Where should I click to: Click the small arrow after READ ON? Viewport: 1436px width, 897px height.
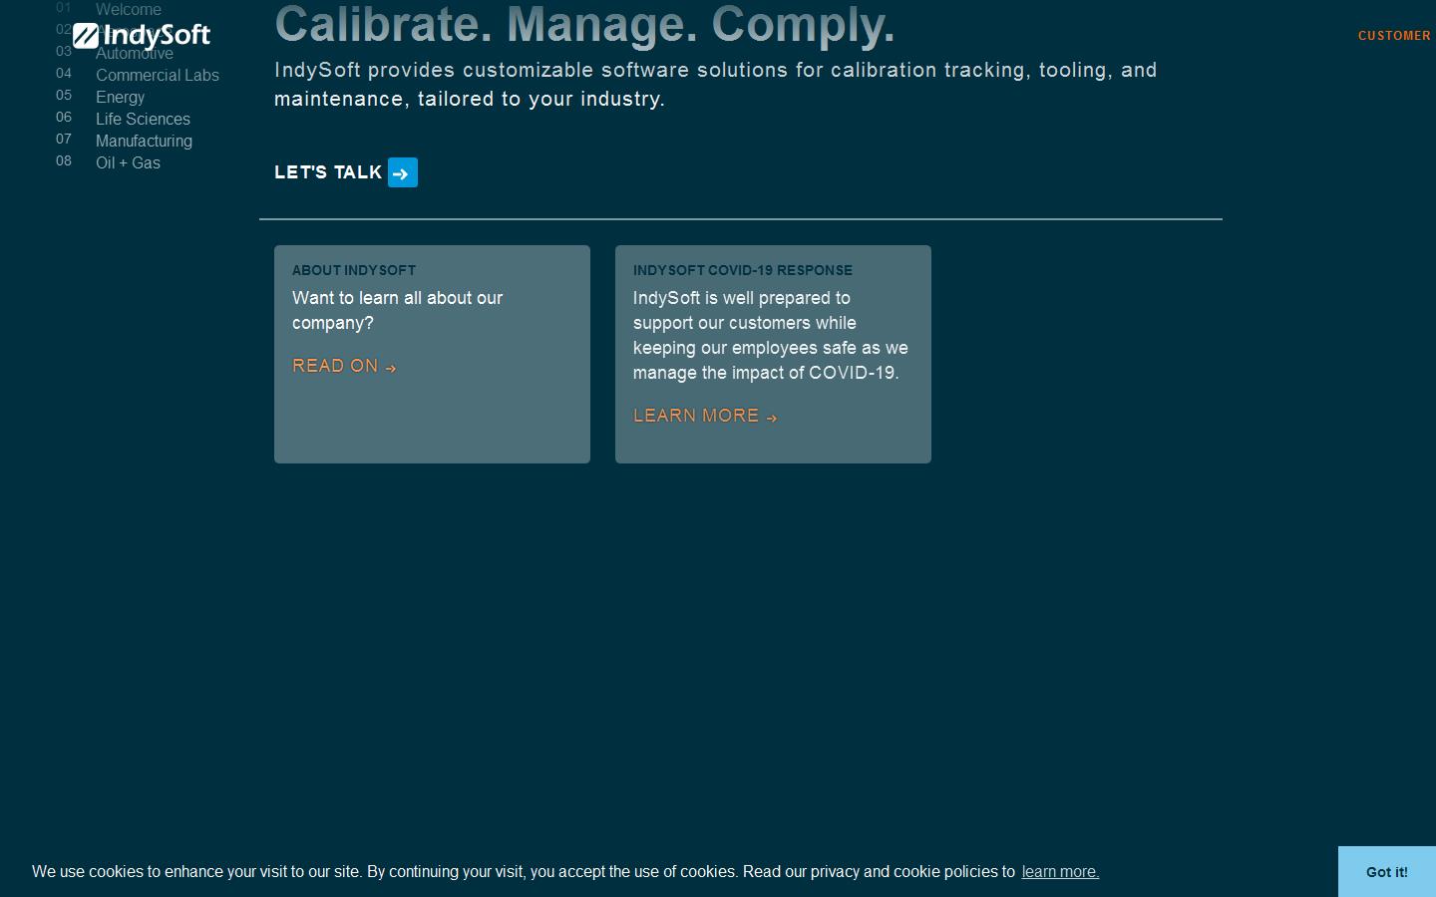[391, 368]
